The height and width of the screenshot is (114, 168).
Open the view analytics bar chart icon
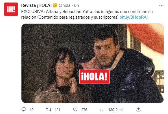102,109
